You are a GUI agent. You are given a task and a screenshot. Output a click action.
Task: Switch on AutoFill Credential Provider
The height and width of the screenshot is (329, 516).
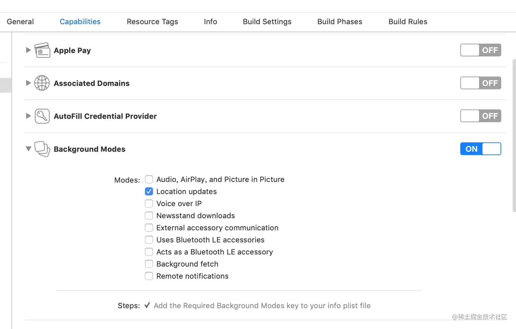(x=480, y=116)
